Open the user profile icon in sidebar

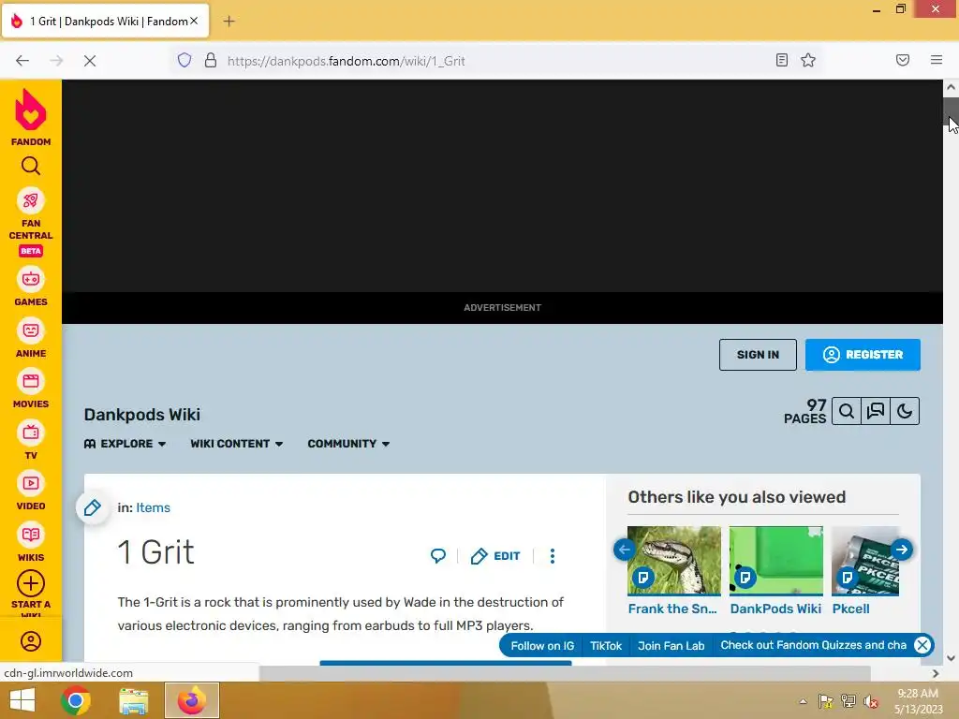31,640
